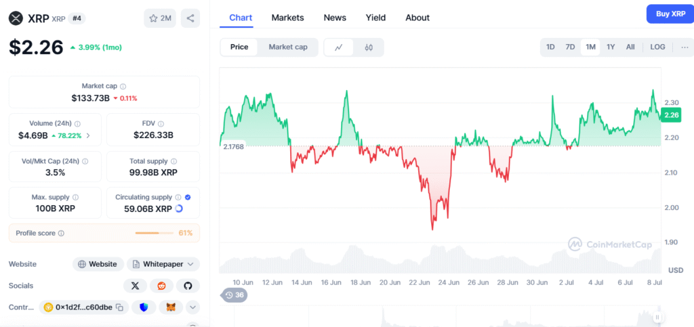Click the share icon next to XRP

190,18
